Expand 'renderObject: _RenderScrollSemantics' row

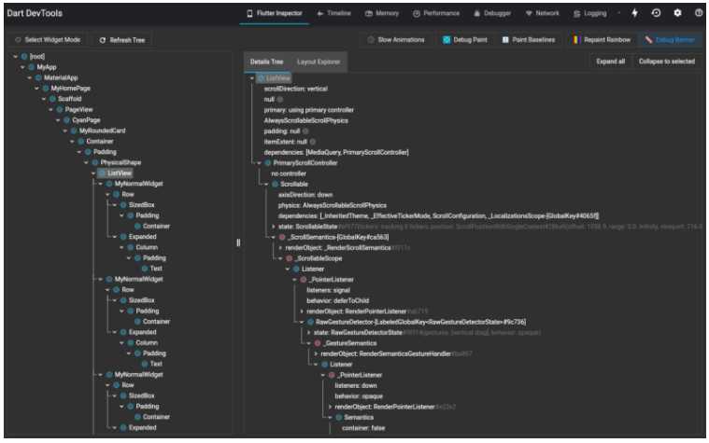(x=281, y=248)
